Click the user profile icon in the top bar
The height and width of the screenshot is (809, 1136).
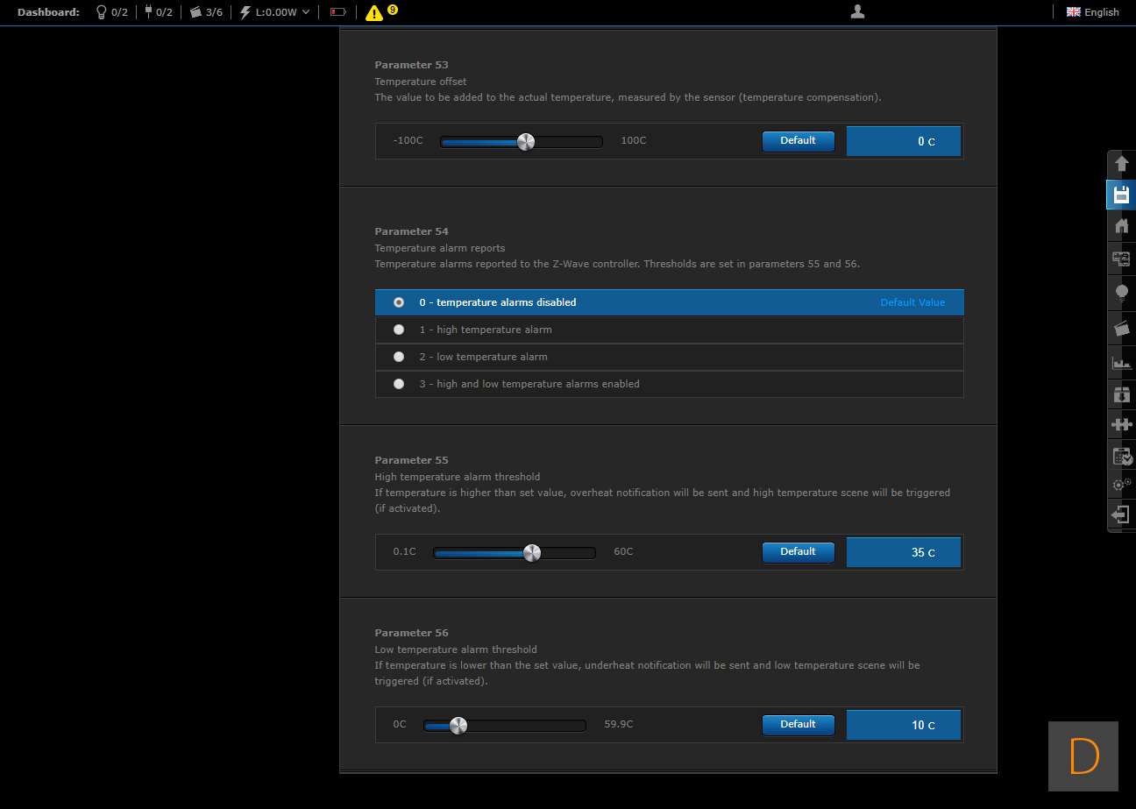coord(857,11)
